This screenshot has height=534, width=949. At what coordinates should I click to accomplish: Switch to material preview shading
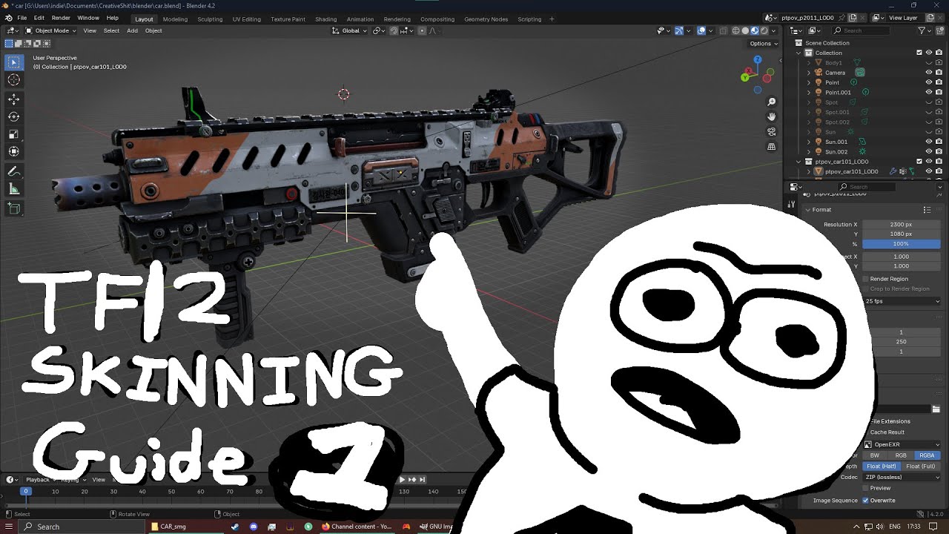(x=755, y=30)
